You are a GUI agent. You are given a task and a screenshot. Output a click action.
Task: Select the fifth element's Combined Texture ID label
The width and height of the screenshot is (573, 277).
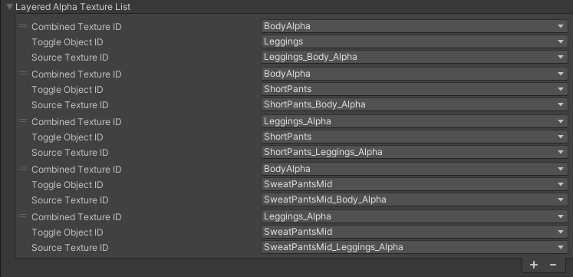77,216
